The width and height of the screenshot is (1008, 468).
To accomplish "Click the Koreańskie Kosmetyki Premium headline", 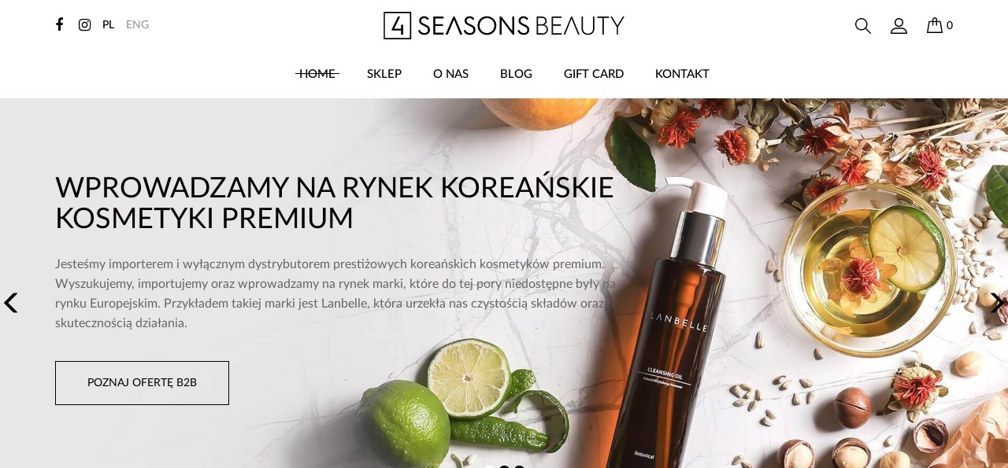I will (x=335, y=202).
